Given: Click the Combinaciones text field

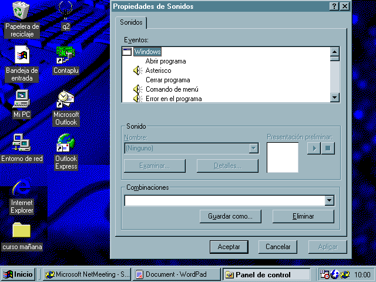Looking at the screenshot, I should click(224, 200).
